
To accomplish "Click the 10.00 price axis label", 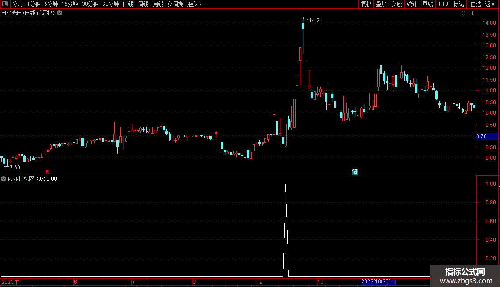I will click(x=489, y=113).
